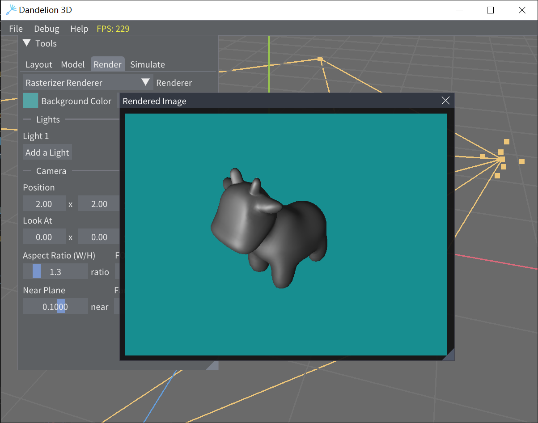This screenshot has width=538, height=423.
Task: Click the Render tab
Action: [x=107, y=64]
